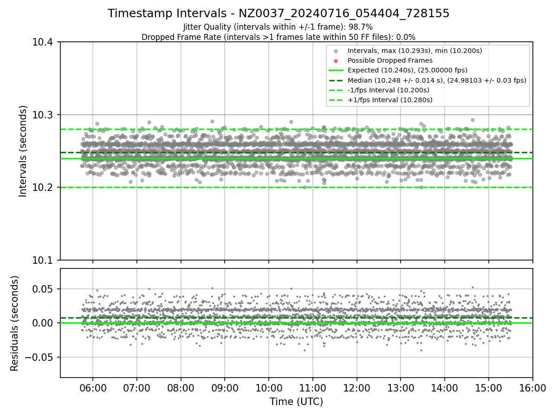Click the 10:00 time tick label

tap(268, 387)
